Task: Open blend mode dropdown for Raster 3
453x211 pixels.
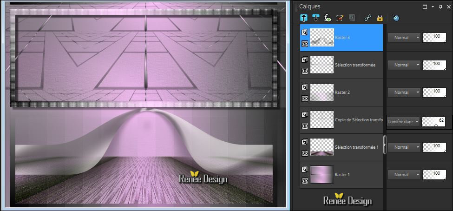Action: 404,38
